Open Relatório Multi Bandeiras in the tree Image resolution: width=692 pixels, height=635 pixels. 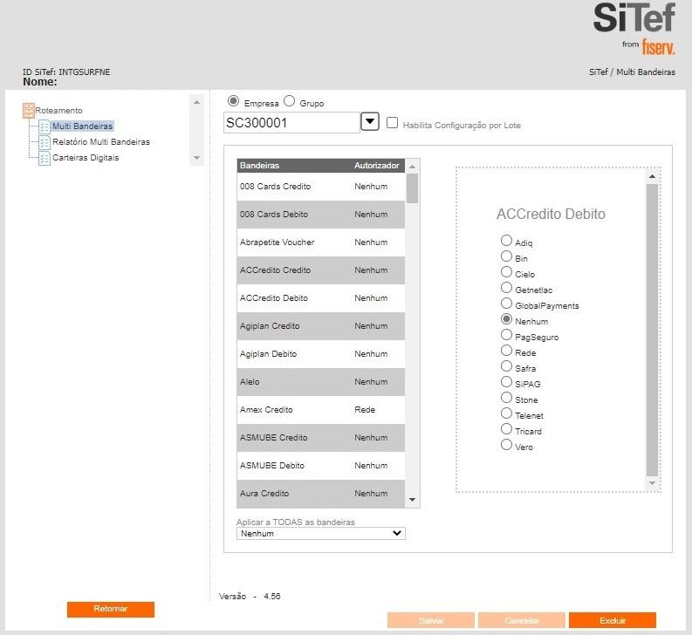pyautogui.click(x=100, y=142)
